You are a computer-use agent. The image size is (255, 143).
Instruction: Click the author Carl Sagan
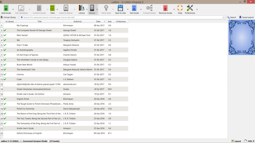coord(68,74)
